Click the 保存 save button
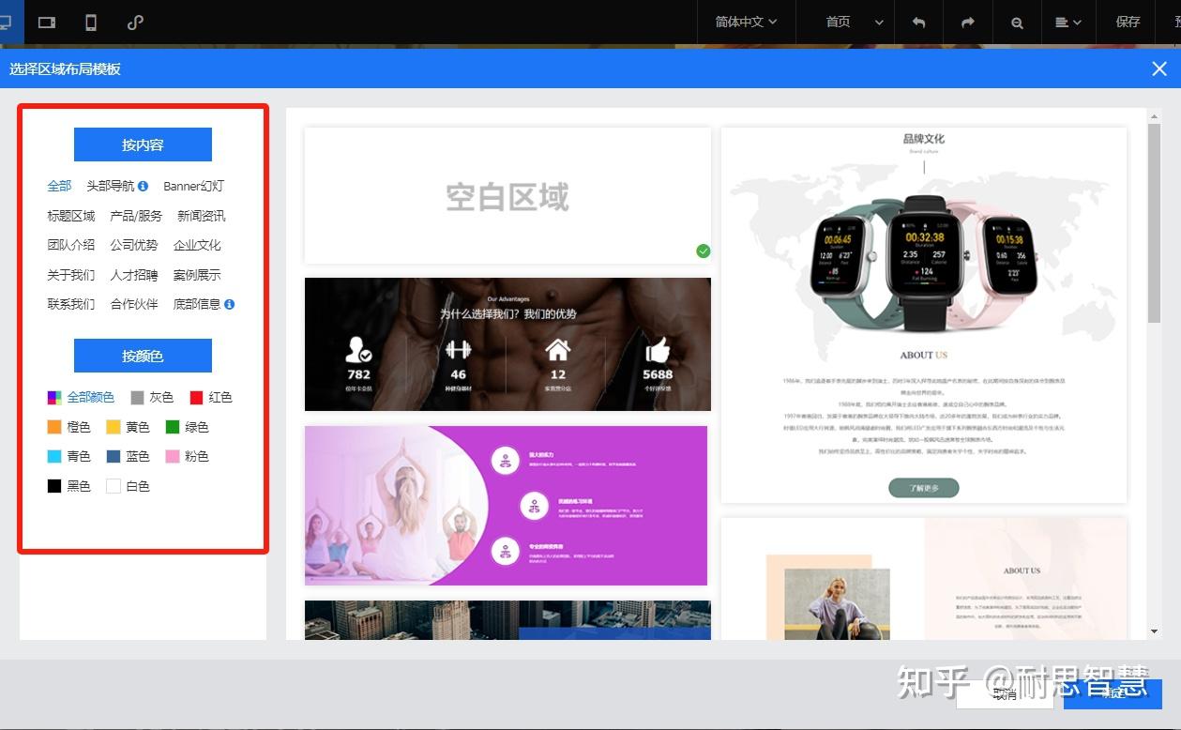The image size is (1181, 730). 1128,23
